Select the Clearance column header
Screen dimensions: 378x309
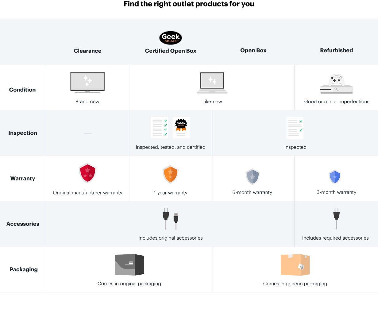pos(87,51)
